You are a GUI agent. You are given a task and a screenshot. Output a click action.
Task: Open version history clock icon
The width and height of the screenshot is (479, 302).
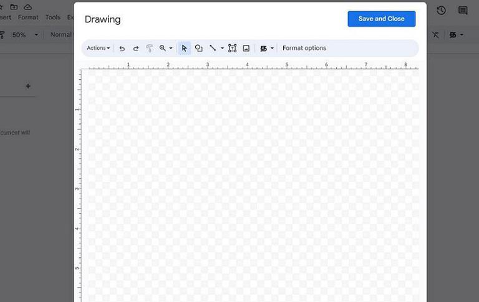pos(441,11)
